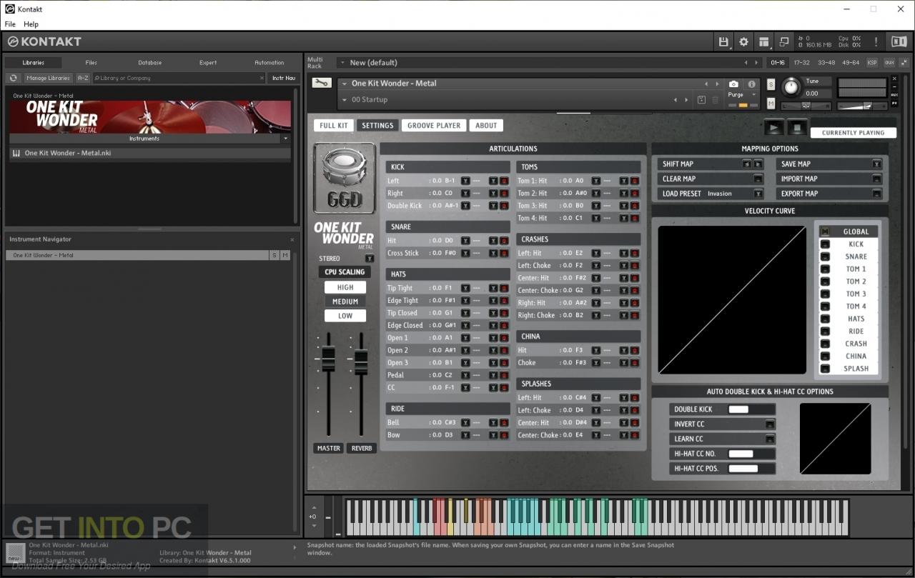The width and height of the screenshot is (915, 578).
Task: Toggle the minimized view icon
Action: 783,41
